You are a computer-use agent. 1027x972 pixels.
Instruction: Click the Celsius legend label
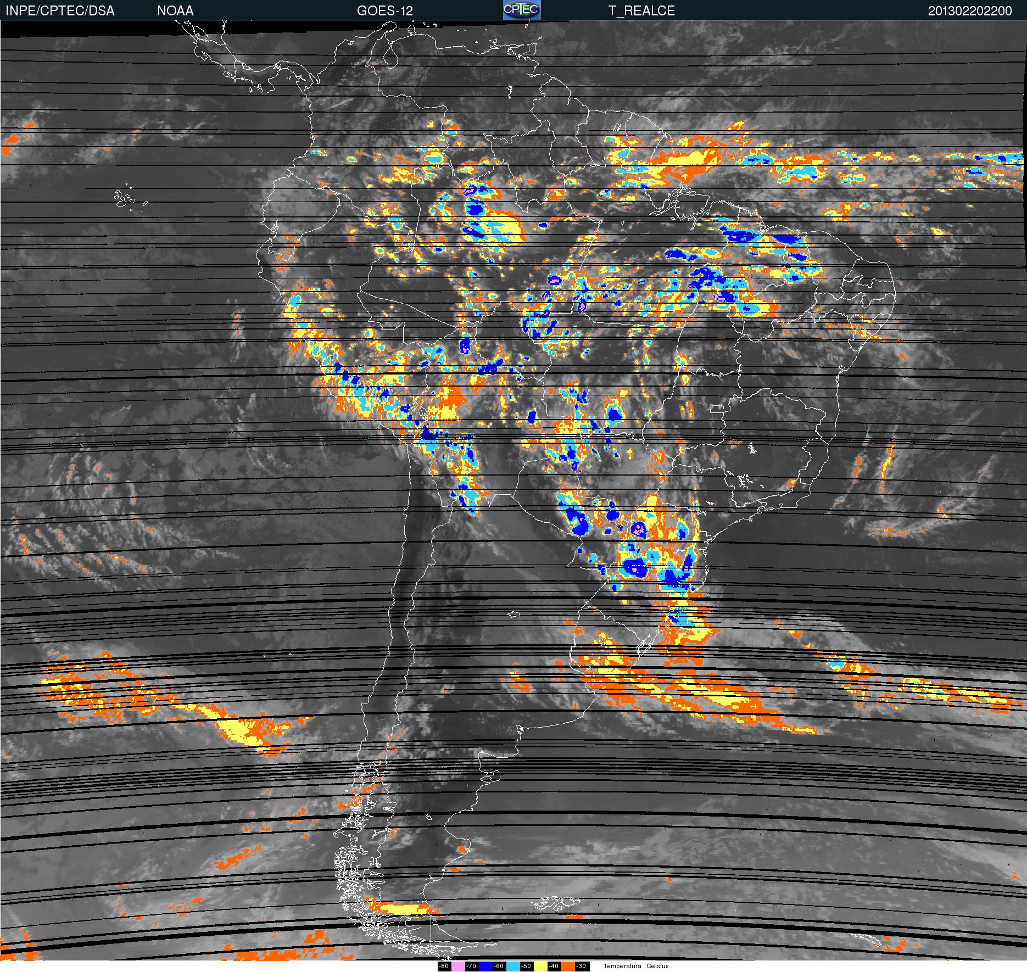657,966
